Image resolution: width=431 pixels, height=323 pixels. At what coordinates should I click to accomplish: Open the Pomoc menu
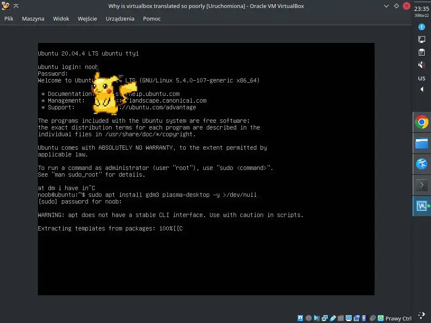[152, 19]
